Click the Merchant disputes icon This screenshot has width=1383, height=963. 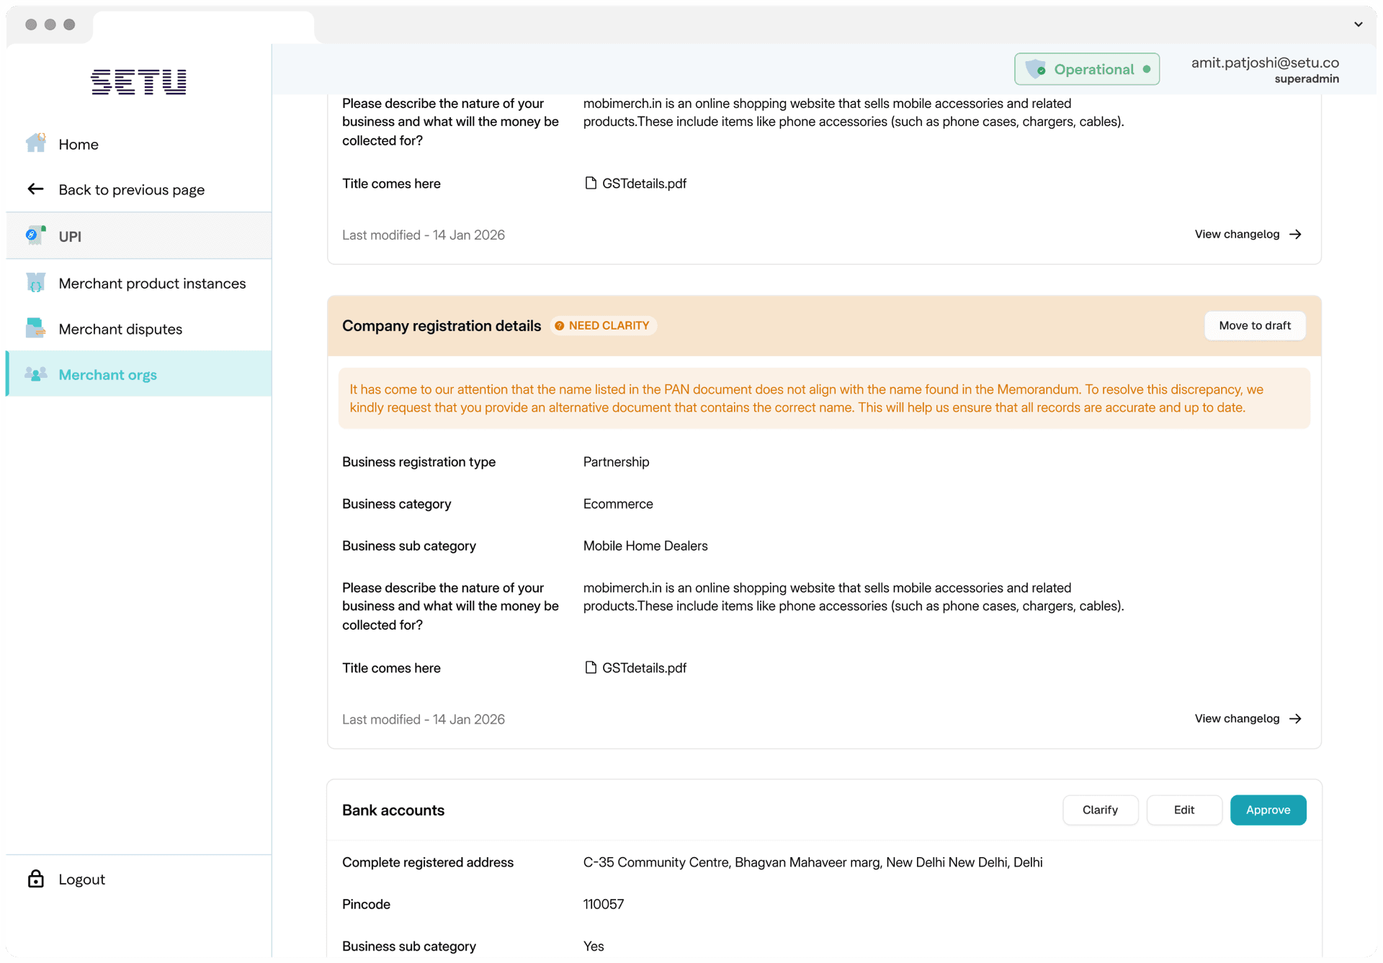pos(35,328)
